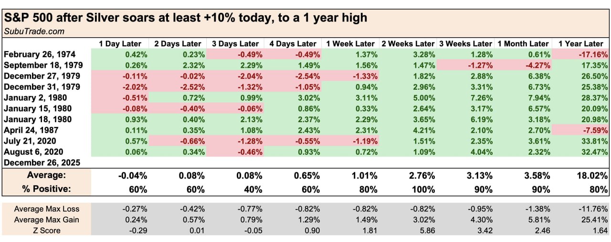Viewport: 611px width, 242px height.
Task: Click the red -17.16% cell
Action: click(x=593, y=54)
